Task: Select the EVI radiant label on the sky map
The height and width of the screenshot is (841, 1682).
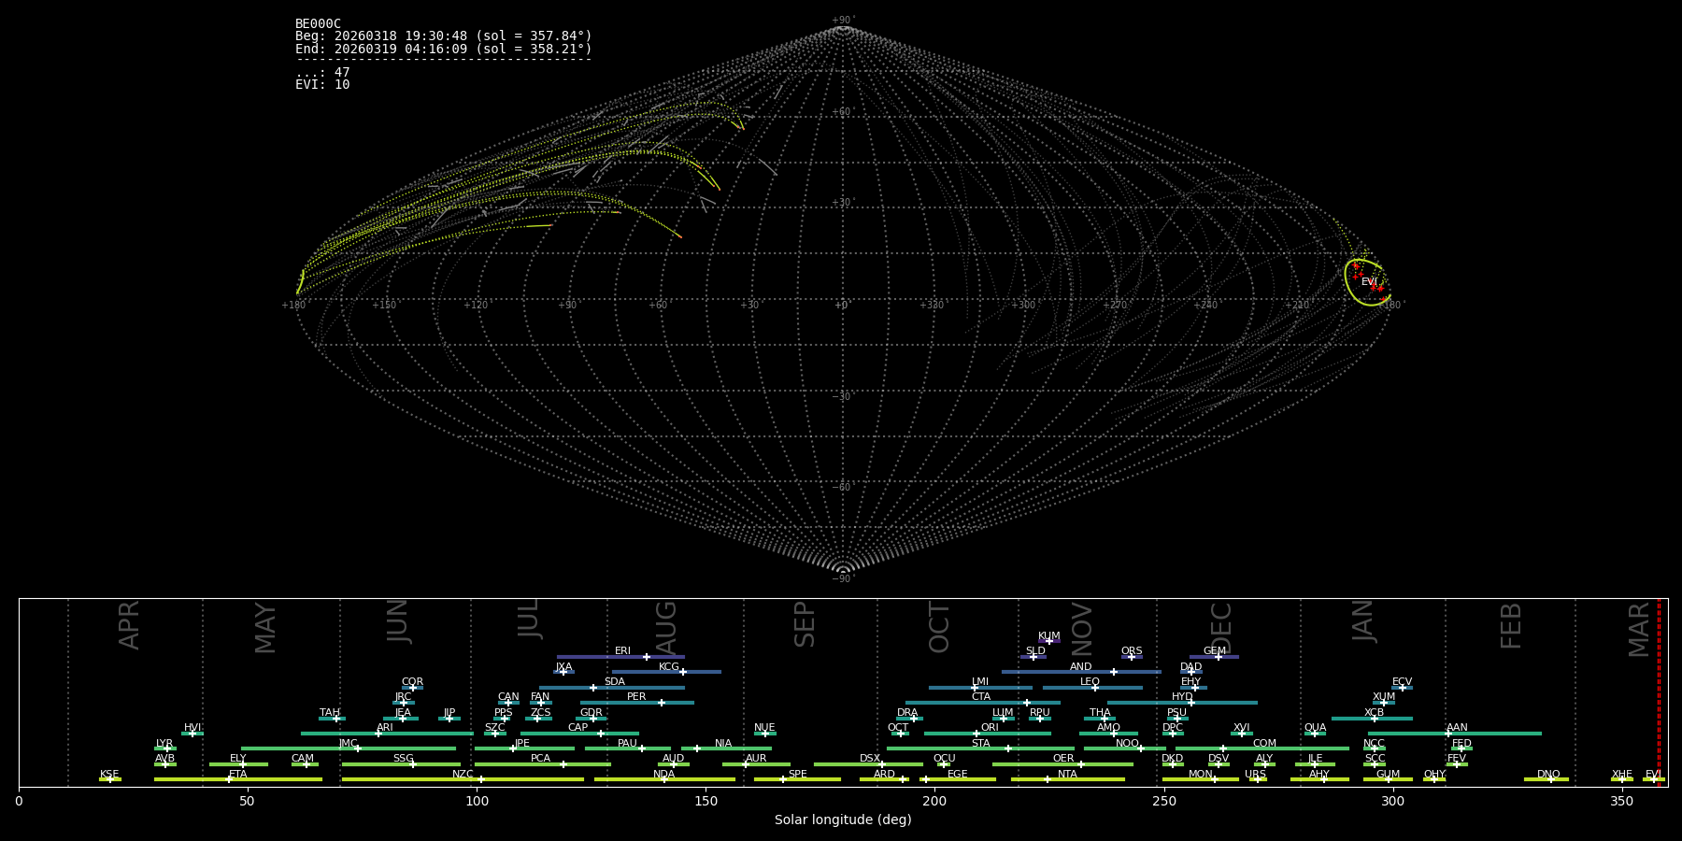Action: click(x=1369, y=282)
